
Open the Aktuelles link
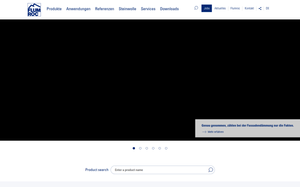[220, 8]
